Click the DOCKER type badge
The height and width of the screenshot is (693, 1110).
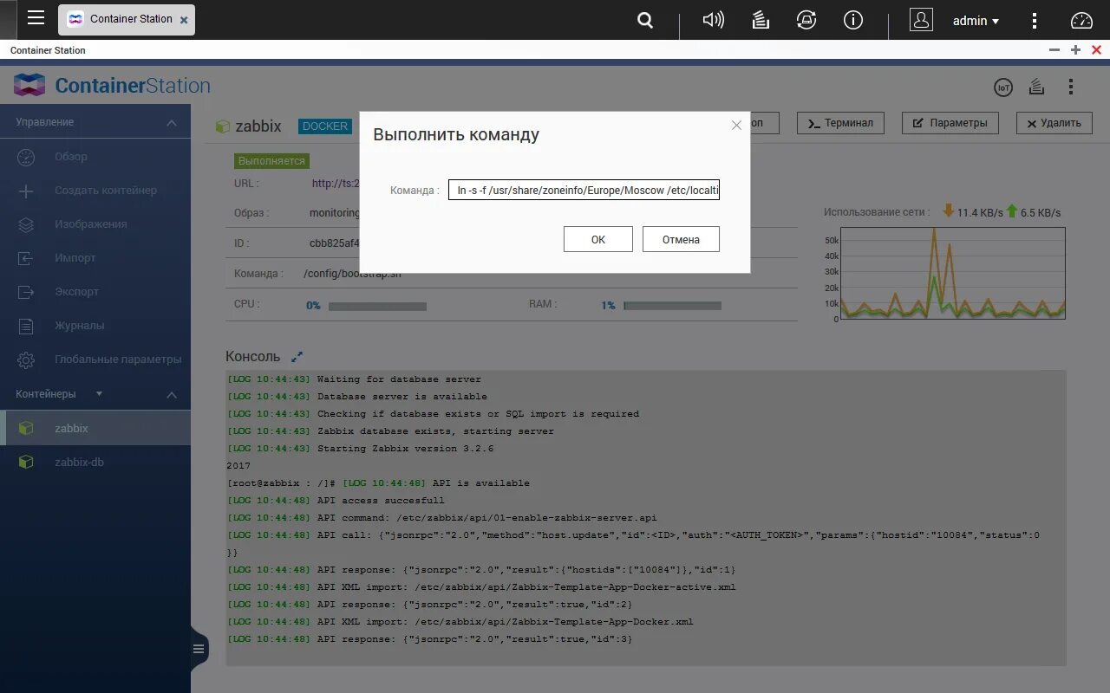click(x=325, y=126)
